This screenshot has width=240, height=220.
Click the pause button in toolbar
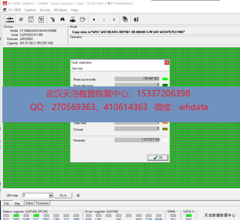(104, 20)
